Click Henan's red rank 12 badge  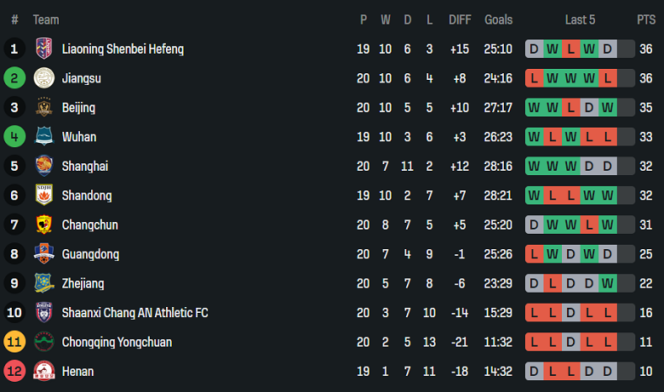coord(14,372)
